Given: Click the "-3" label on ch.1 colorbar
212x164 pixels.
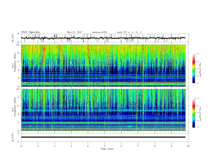Looking at the screenshot, I should pyautogui.click(x=197, y=54).
